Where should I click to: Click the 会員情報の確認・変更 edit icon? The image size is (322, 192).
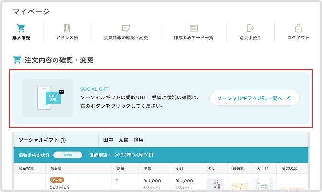(126, 28)
